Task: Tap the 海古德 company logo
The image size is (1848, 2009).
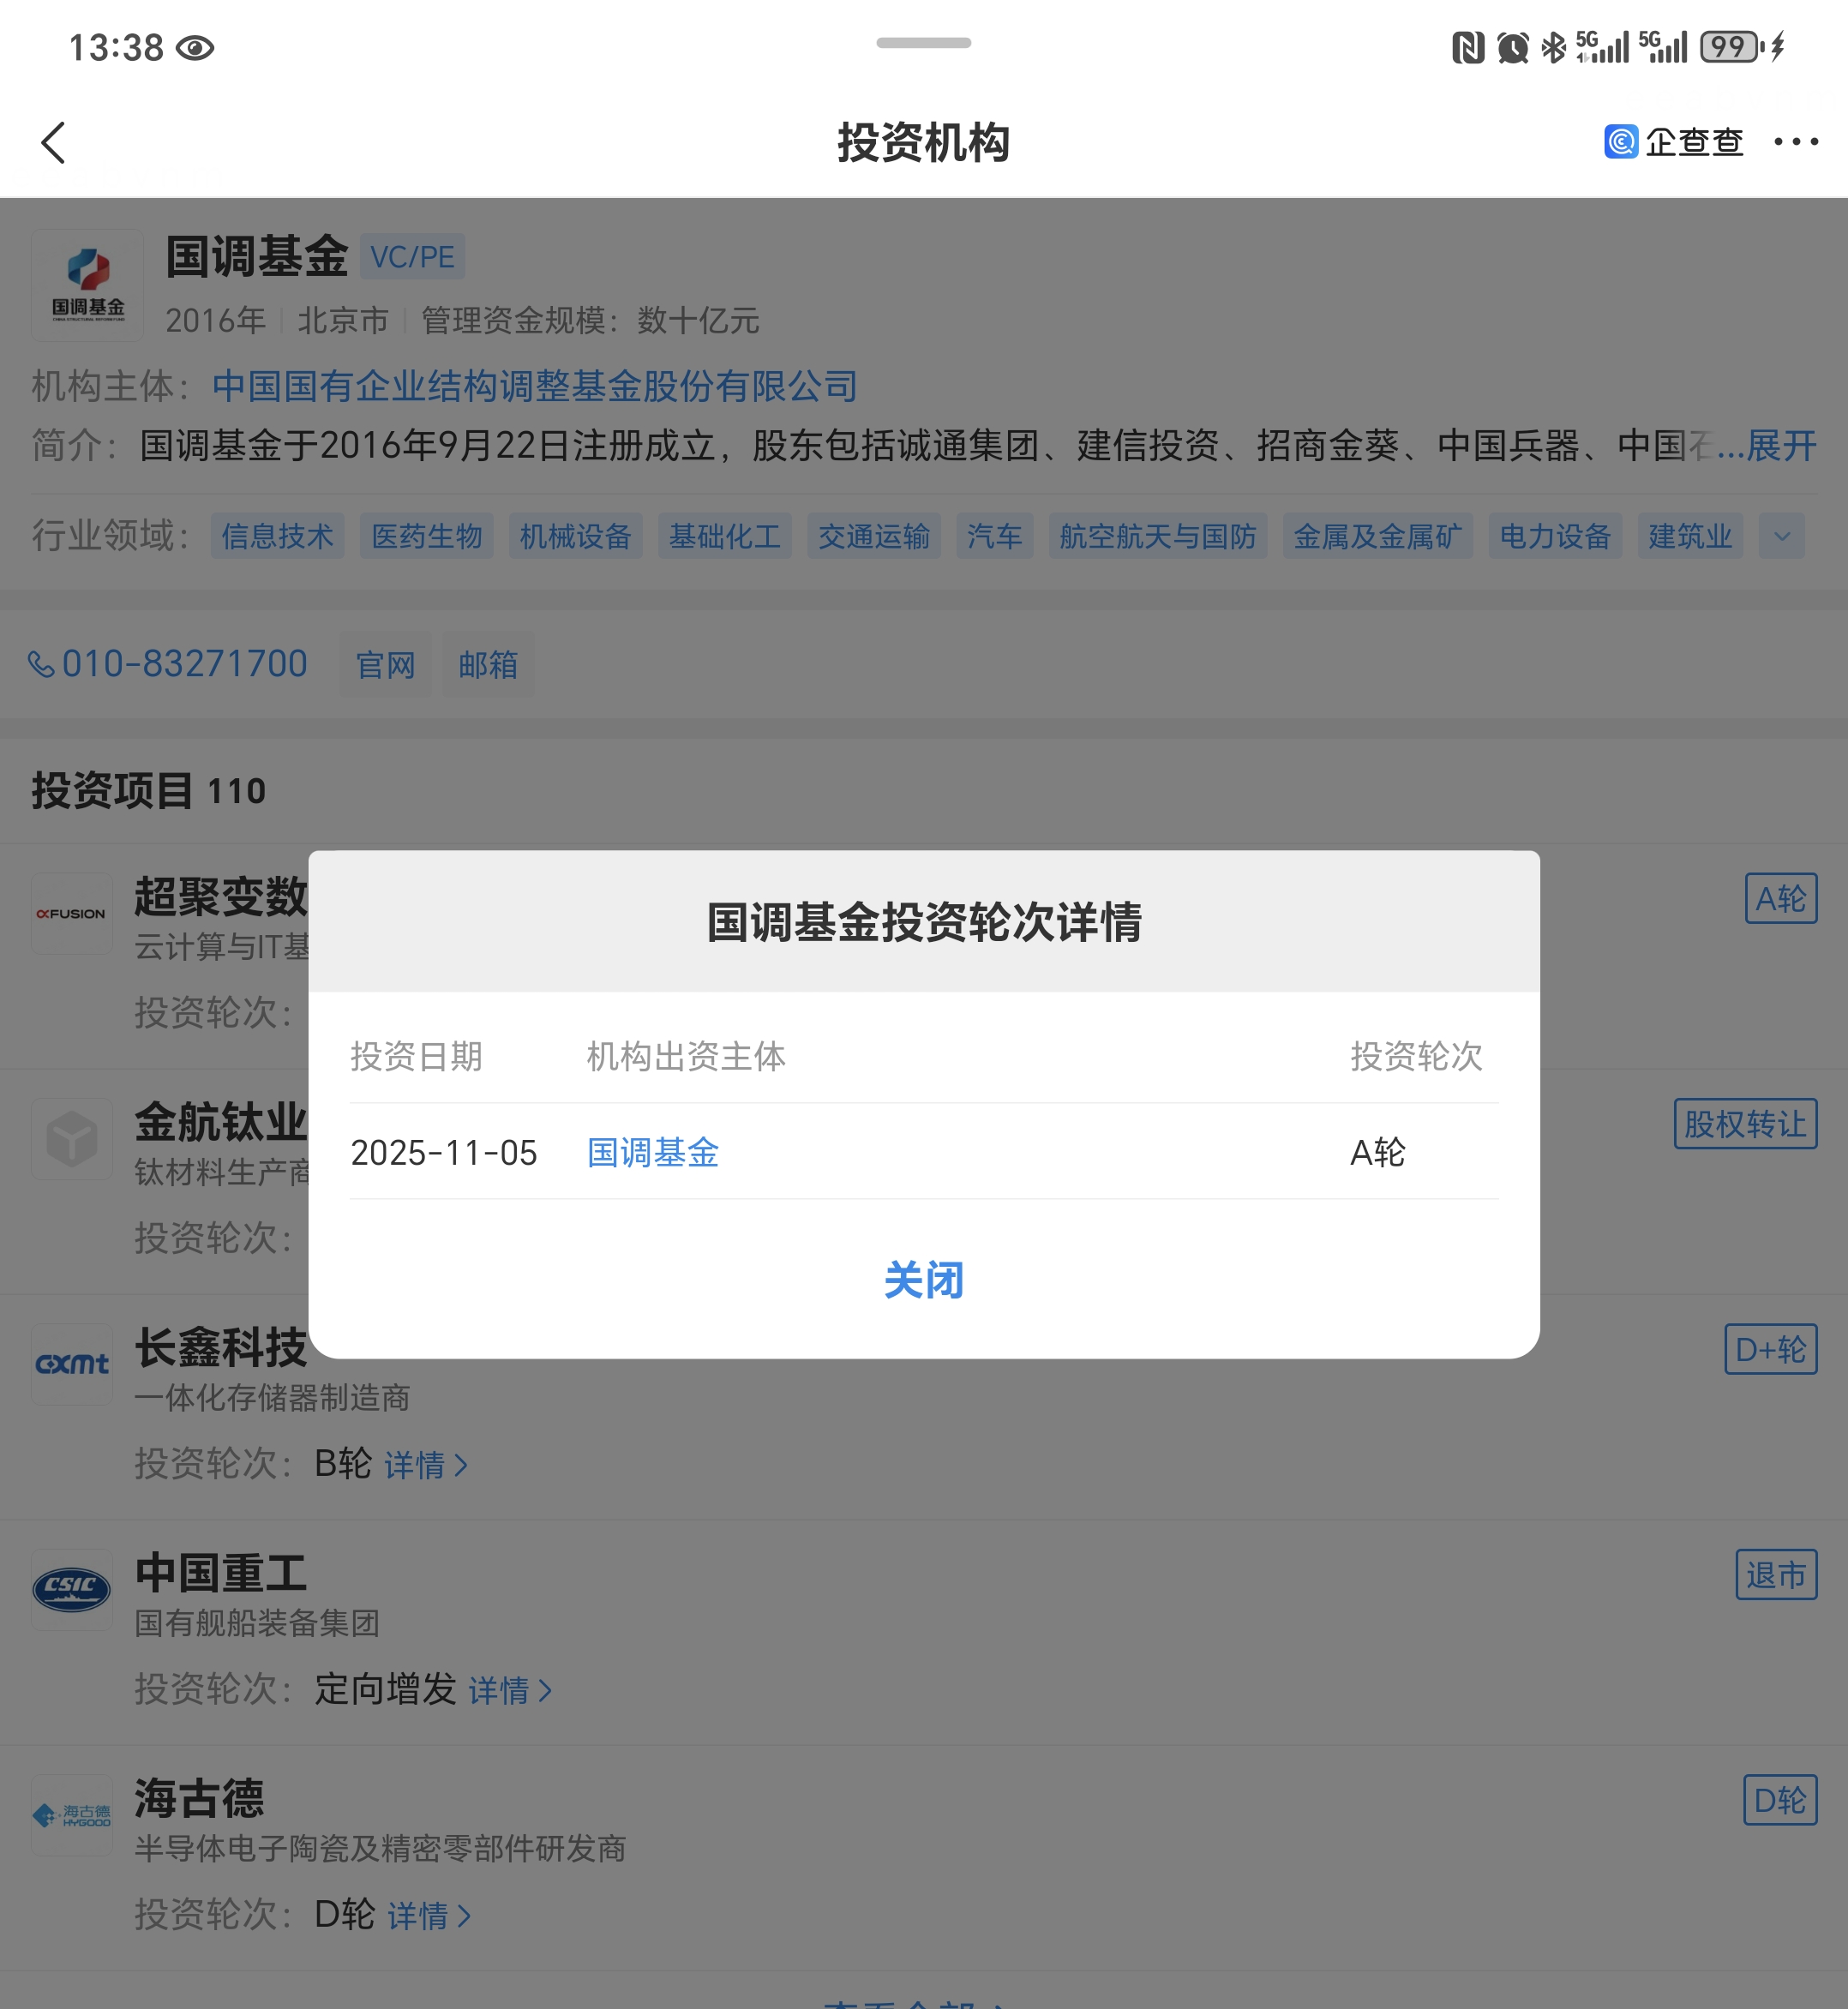Action: 72,1815
